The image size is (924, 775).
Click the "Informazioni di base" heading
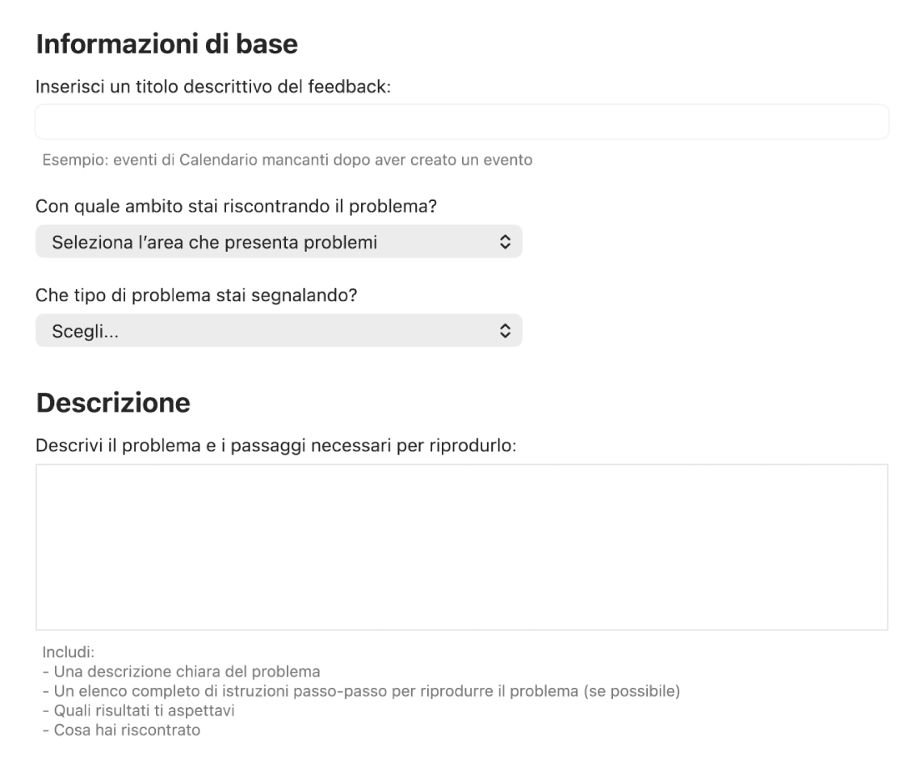[167, 44]
